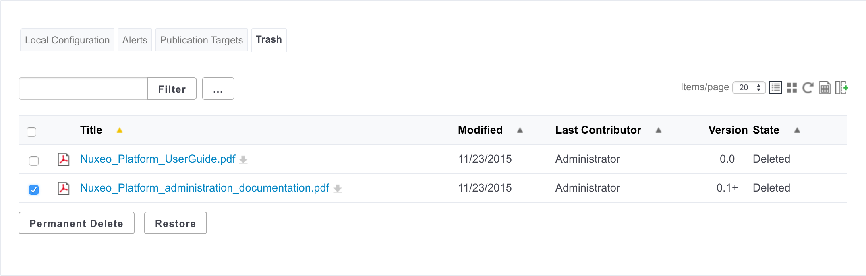Image resolution: width=866 pixels, height=276 pixels.
Task: Open the Items/page dropdown
Action: point(749,88)
